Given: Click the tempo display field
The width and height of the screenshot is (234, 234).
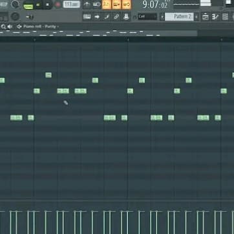Looking at the screenshot, I should tap(72, 5).
